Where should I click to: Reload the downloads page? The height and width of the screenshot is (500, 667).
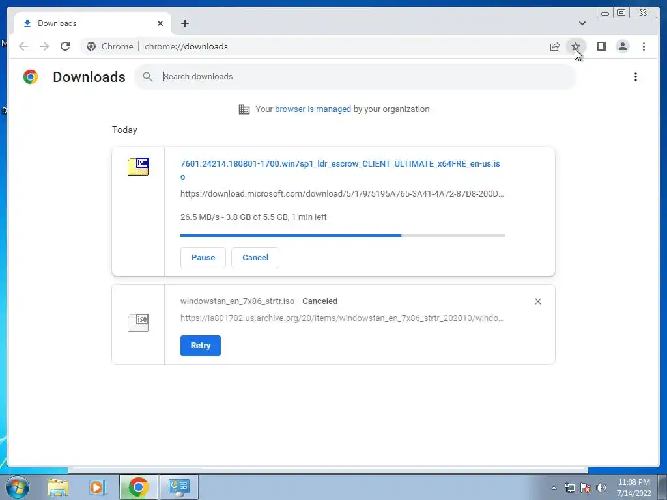[x=65, y=46]
